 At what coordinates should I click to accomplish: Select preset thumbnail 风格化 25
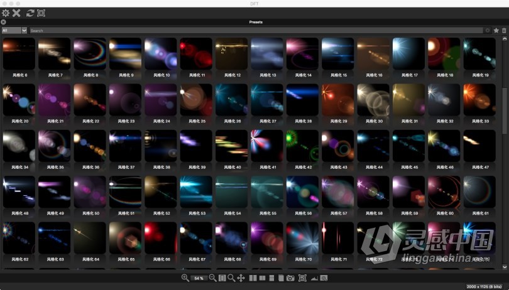pos(196,100)
